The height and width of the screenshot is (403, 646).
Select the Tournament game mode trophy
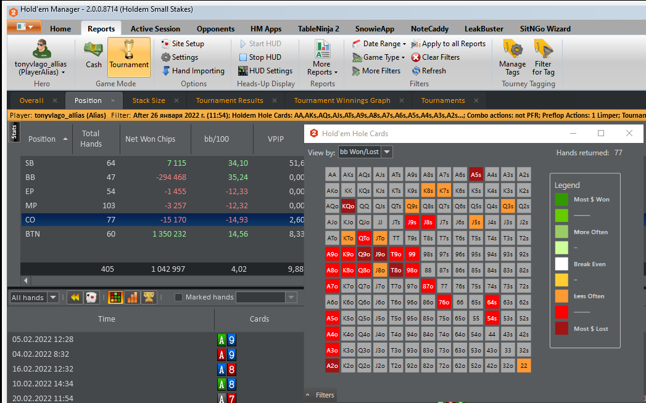[x=129, y=57]
